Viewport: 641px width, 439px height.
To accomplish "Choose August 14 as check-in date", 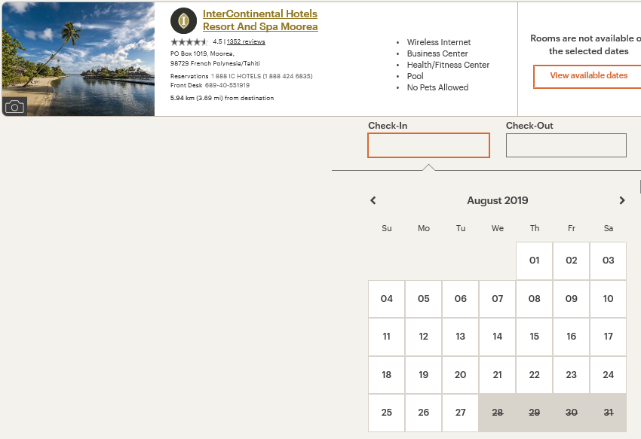I will tap(498, 337).
